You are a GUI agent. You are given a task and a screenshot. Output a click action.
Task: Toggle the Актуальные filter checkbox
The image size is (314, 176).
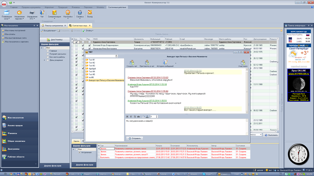coord(80,153)
